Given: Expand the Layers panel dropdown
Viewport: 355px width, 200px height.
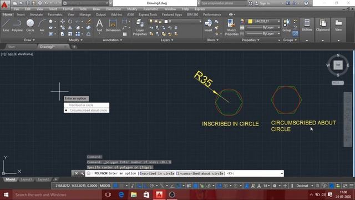Looking at the screenshot, I should click(x=167, y=40).
